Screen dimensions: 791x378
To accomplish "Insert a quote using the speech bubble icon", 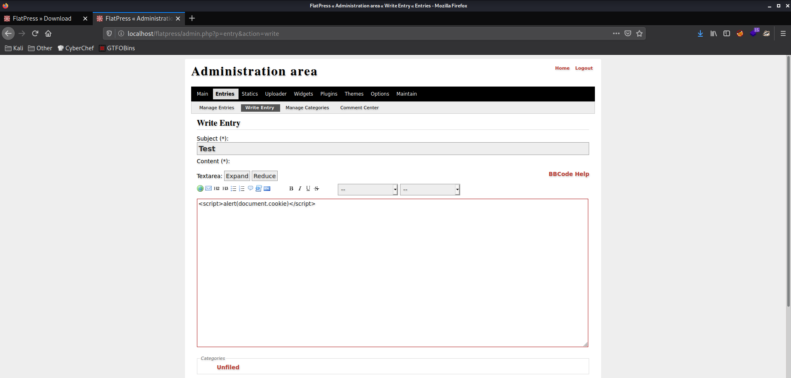I will [251, 188].
